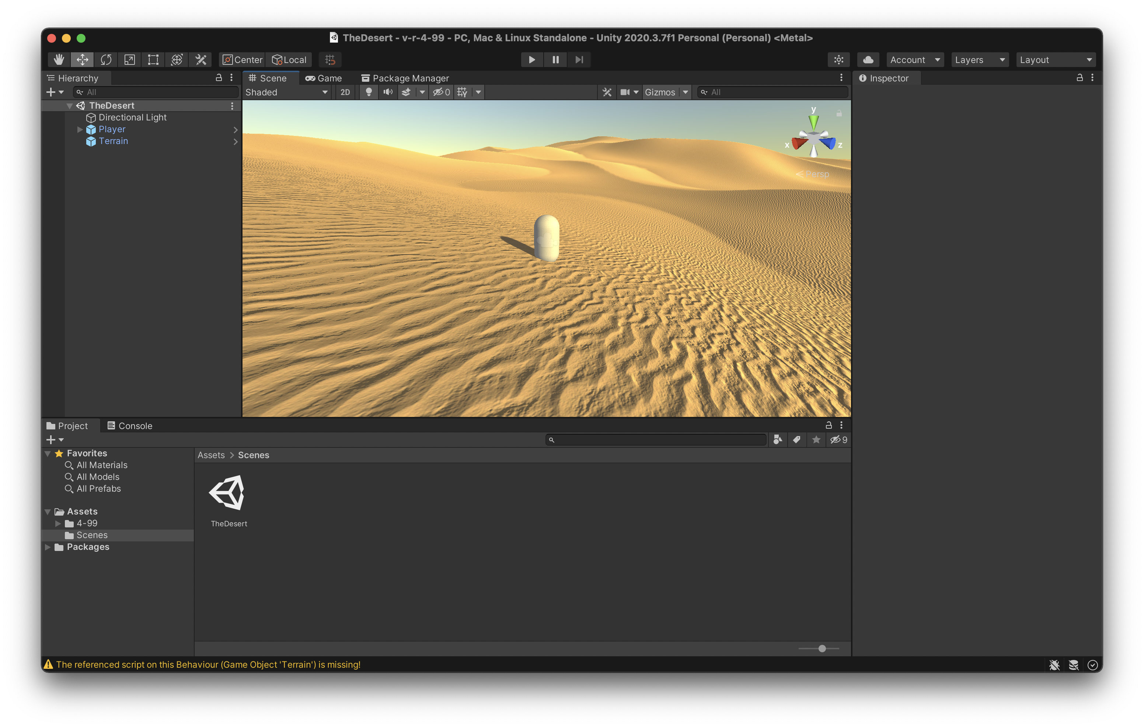The width and height of the screenshot is (1144, 727).
Task: Switch to the Game tab
Action: (324, 78)
